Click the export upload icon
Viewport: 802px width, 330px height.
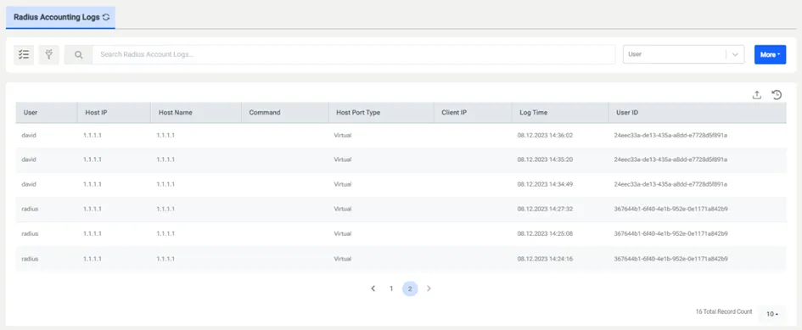click(757, 95)
